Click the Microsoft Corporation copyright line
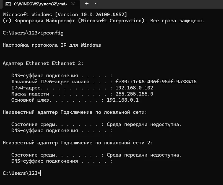Screen dimensions: 223x185 coord(103,20)
